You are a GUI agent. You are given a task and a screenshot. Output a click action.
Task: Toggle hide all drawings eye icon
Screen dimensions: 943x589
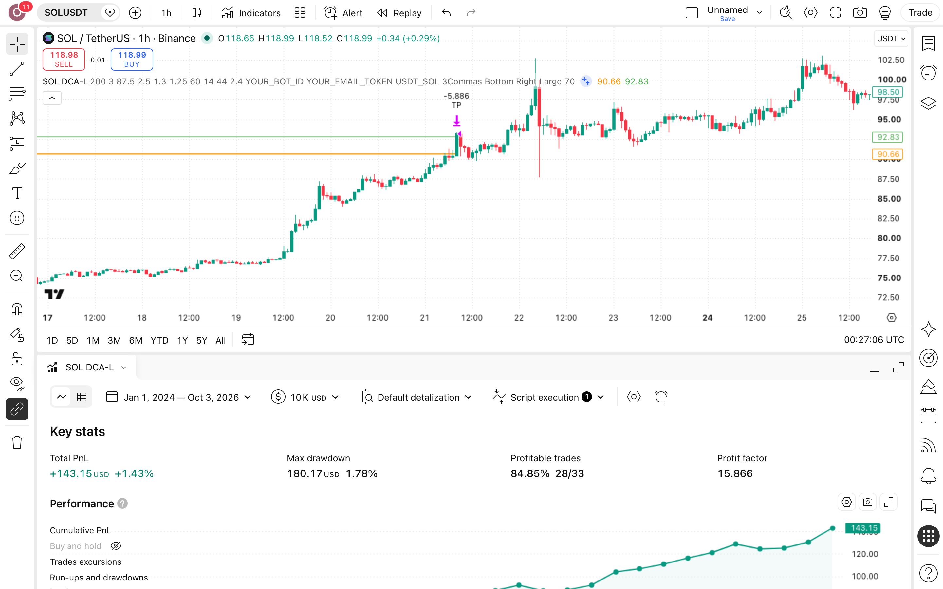coord(17,384)
